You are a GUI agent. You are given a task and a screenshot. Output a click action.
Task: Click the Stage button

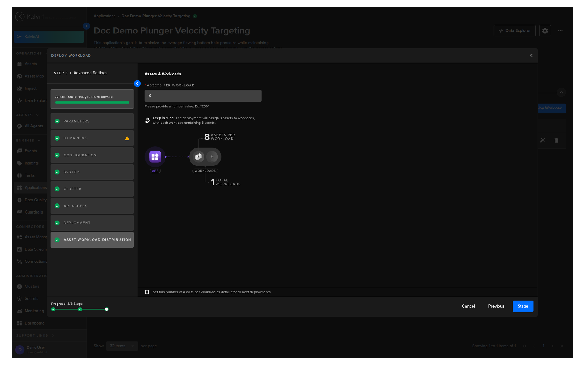pyautogui.click(x=523, y=306)
